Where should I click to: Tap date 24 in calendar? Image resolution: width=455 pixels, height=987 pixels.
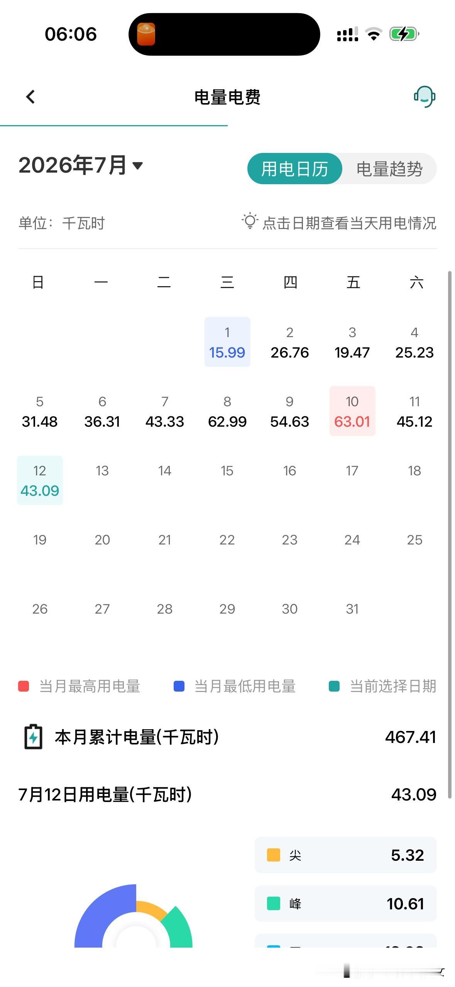(x=352, y=540)
